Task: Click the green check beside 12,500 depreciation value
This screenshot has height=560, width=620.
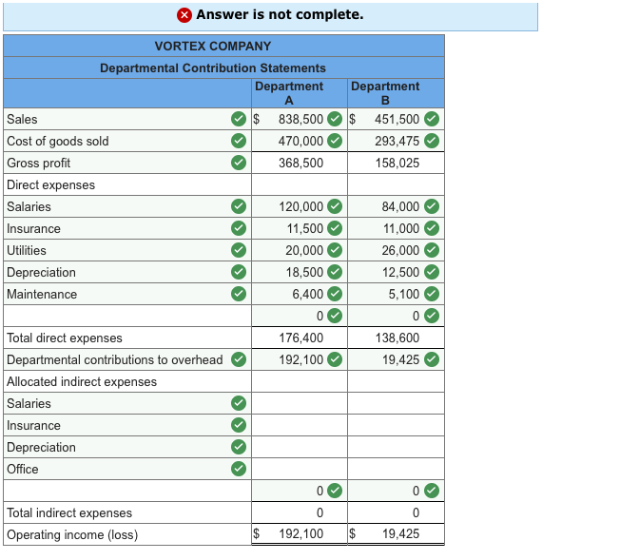Action: pos(432,272)
